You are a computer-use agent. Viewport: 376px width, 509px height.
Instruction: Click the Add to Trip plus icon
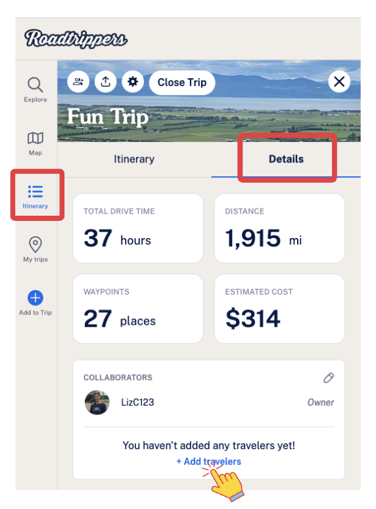(x=35, y=298)
